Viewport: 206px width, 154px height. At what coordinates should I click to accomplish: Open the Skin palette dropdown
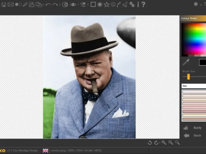pos(194,86)
